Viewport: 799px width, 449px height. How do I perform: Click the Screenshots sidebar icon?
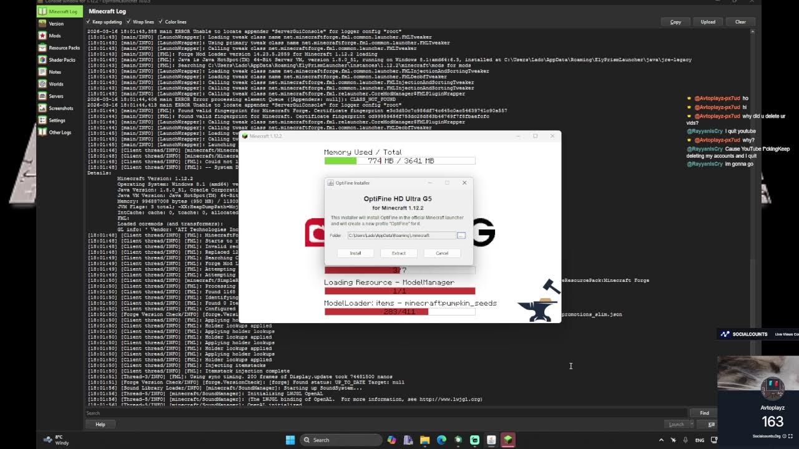tap(42, 108)
